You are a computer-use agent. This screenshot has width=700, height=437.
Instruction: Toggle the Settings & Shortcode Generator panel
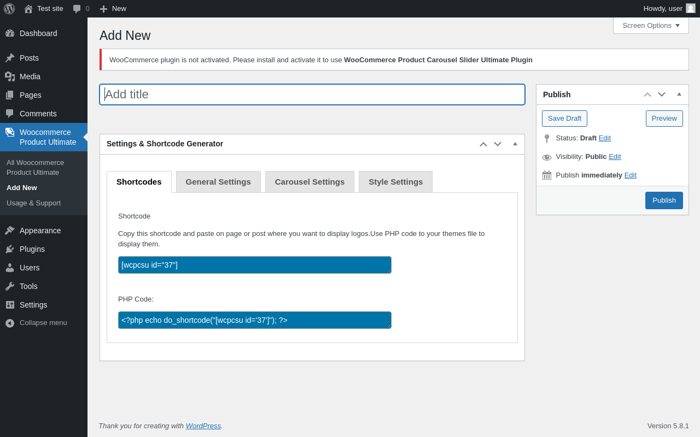click(515, 144)
